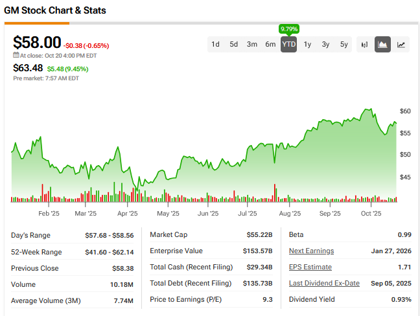Select the YTD time range
The image size is (420, 316).
coord(288,45)
